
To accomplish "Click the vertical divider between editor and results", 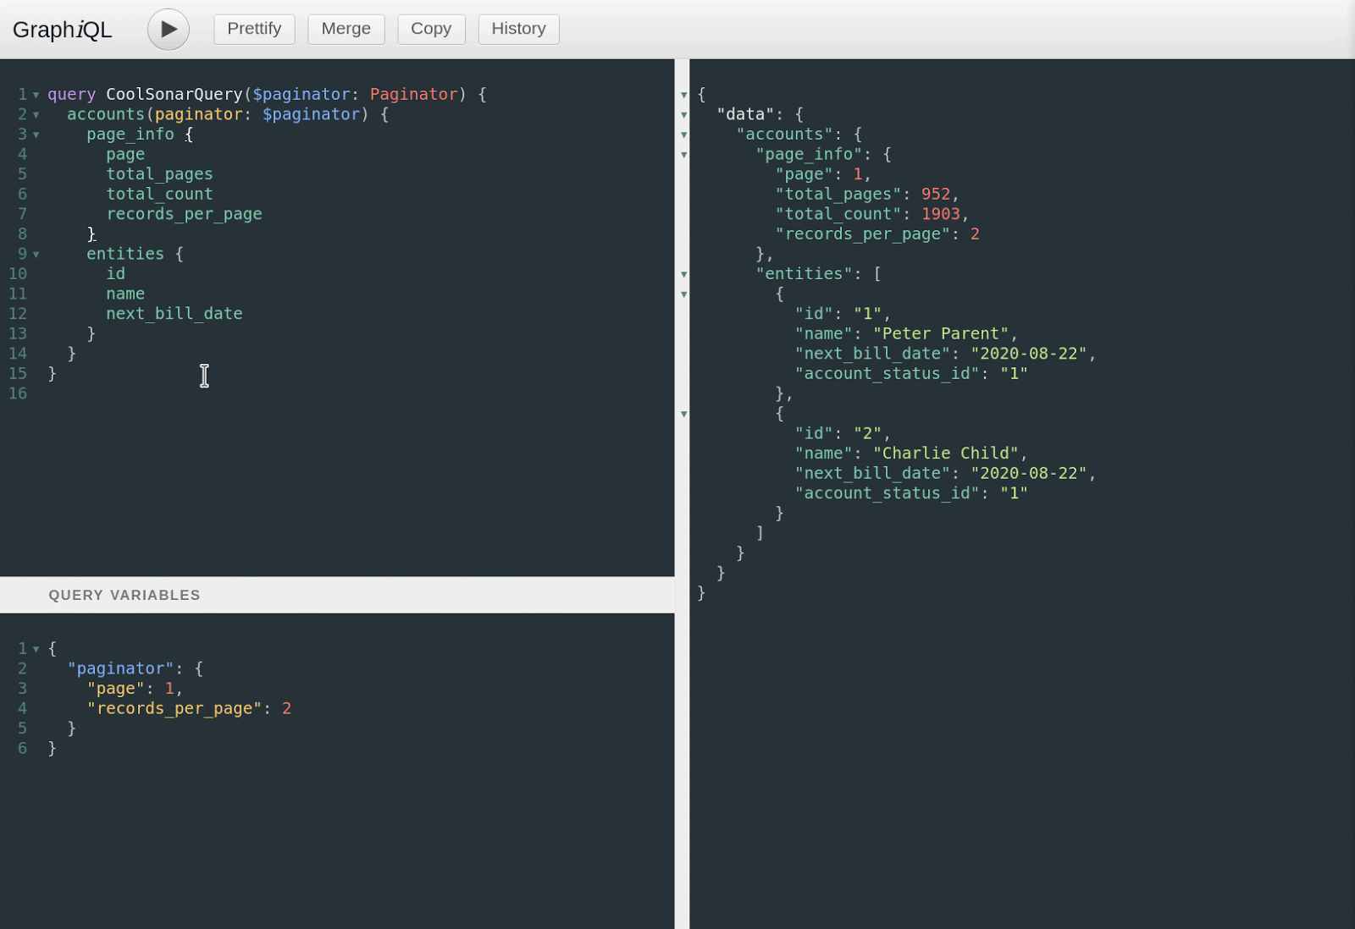I will point(683,494).
